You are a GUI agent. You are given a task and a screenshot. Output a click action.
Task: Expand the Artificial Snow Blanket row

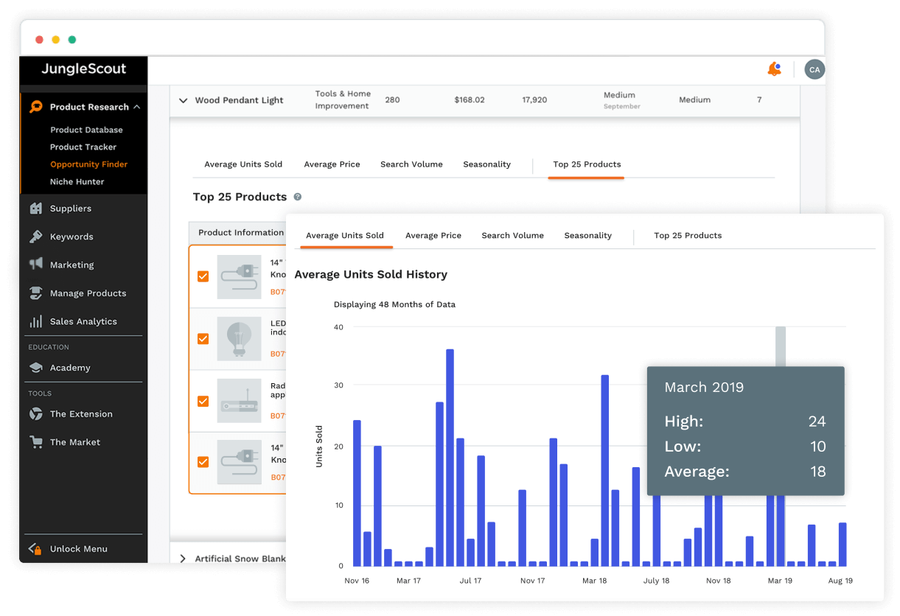point(183,559)
